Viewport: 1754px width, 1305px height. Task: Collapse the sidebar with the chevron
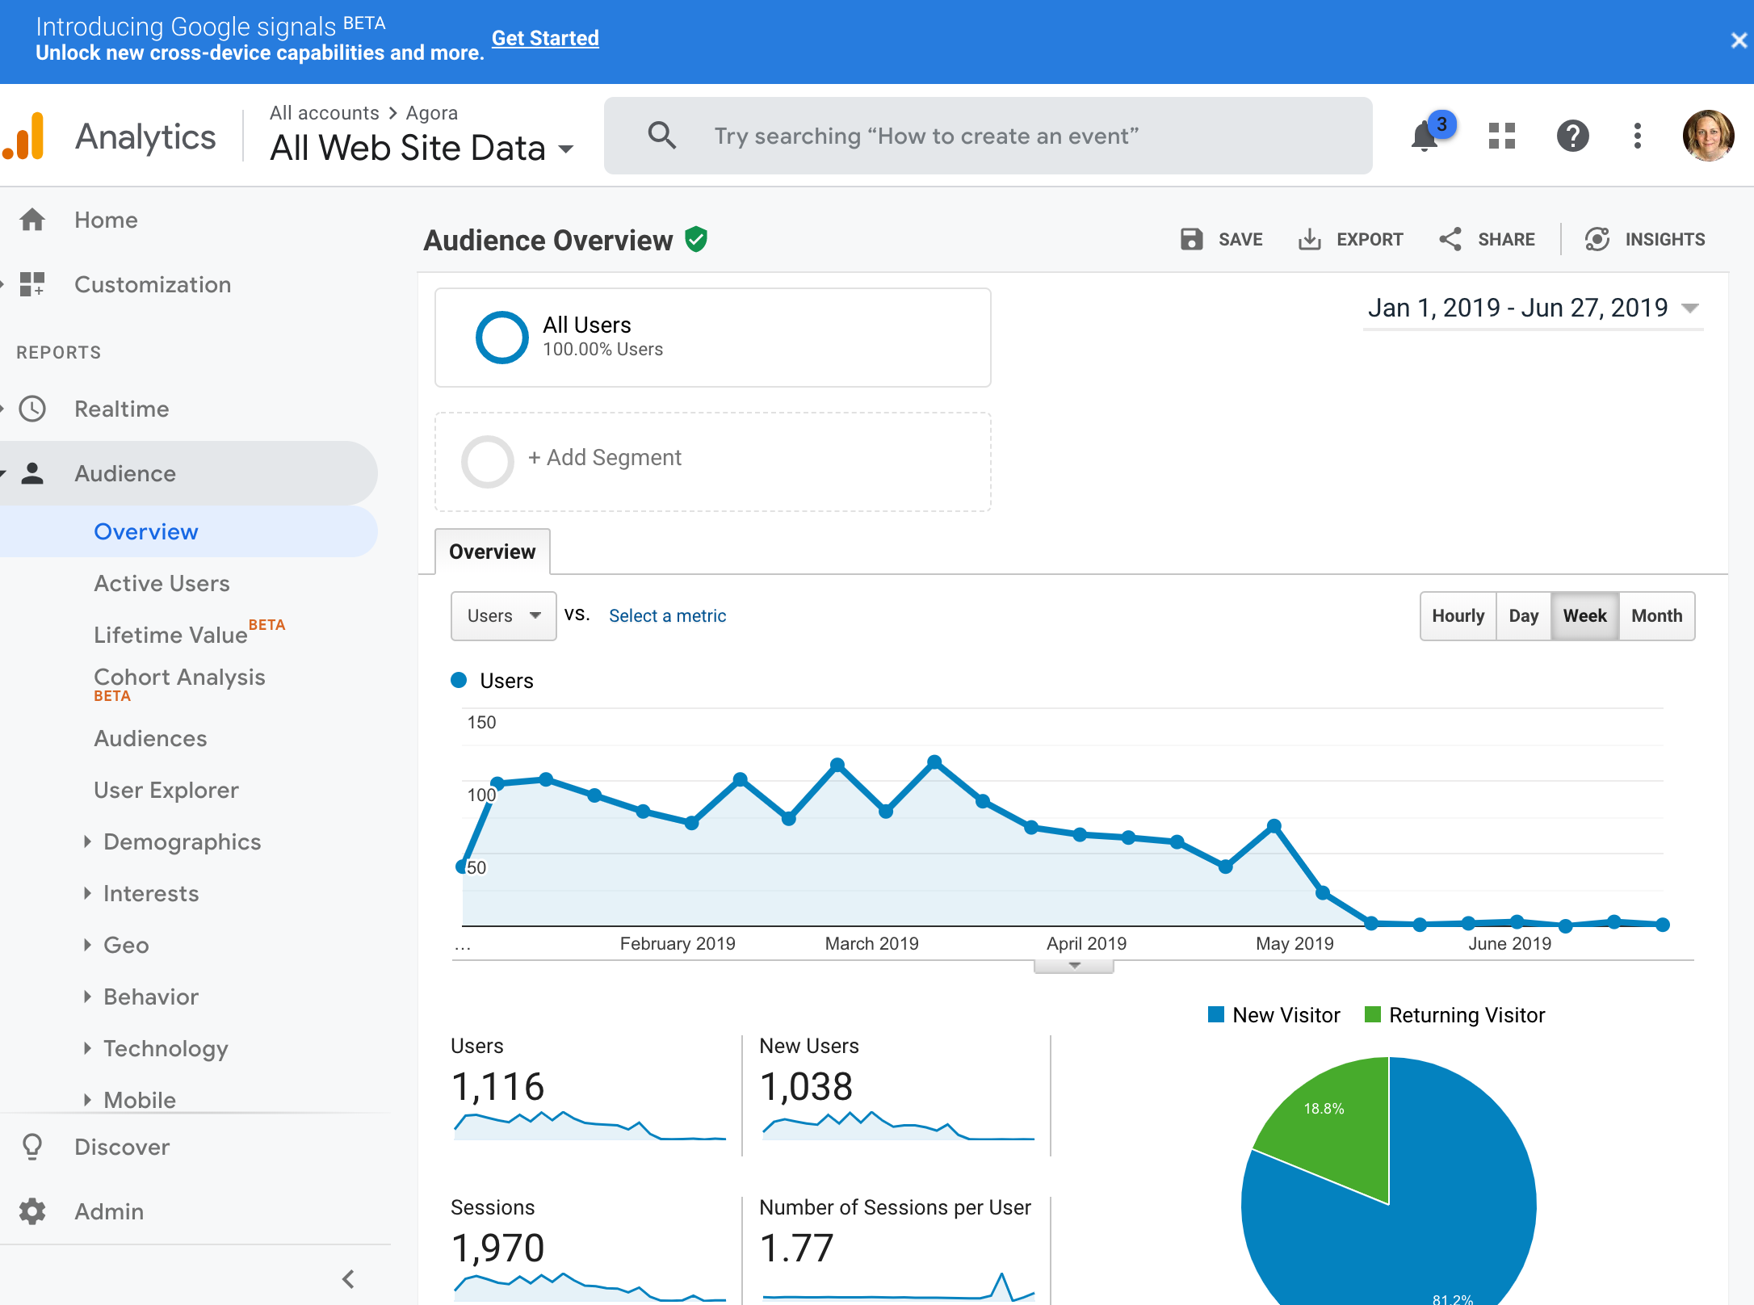pyautogui.click(x=348, y=1279)
